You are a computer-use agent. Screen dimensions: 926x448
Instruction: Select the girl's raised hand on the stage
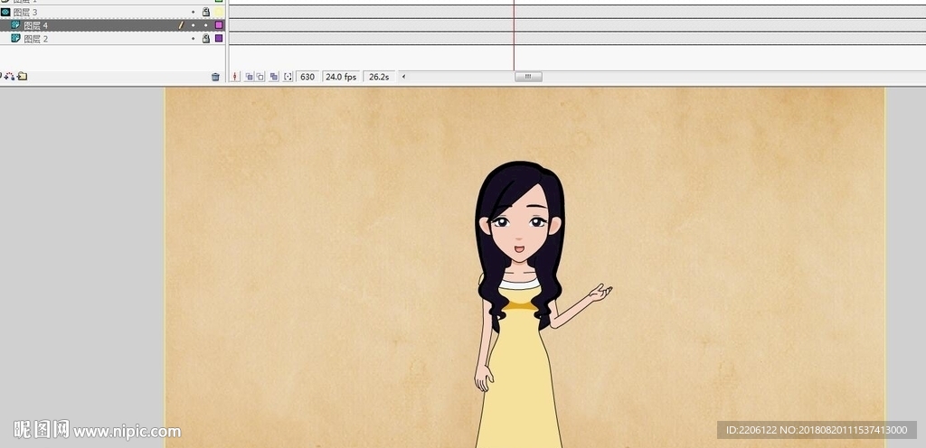[600, 293]
